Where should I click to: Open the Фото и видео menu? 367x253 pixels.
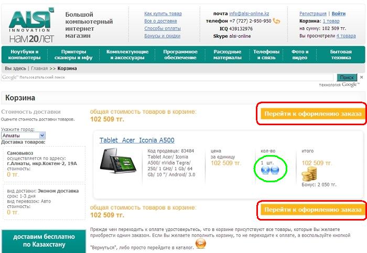[300, 54]
